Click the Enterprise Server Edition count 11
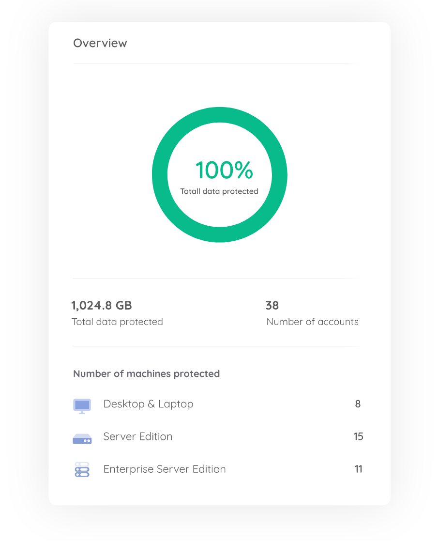 tap(358, 469)
